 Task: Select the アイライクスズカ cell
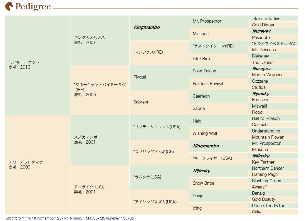100,190
